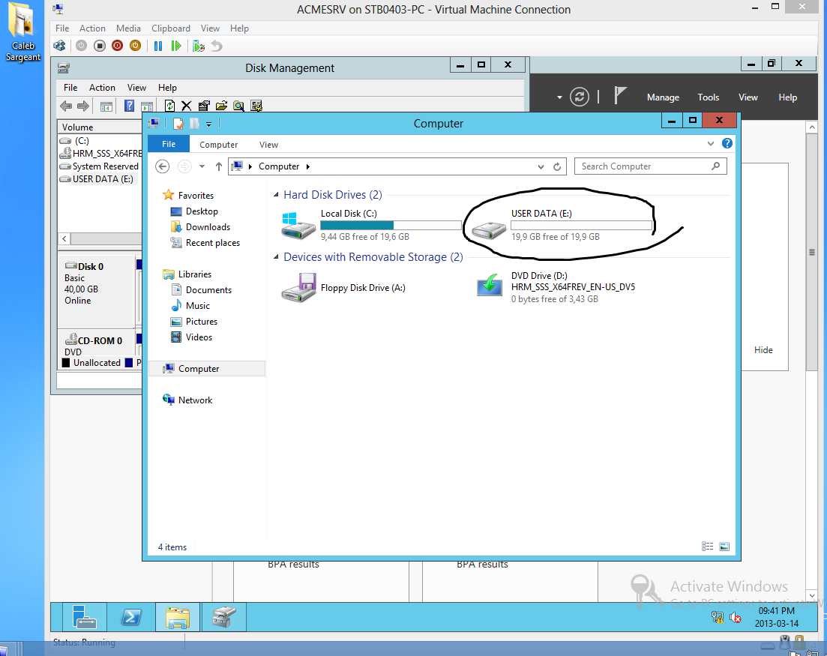Launch PowerShell from the taskbar
Image resolution: width=827 pixels, height=656 pixels.
coord(130,616)
